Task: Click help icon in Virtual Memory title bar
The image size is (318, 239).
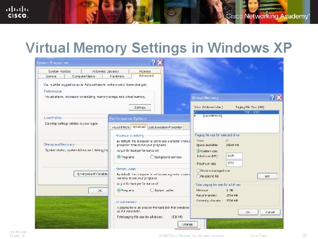Action: tap(272, 97)
